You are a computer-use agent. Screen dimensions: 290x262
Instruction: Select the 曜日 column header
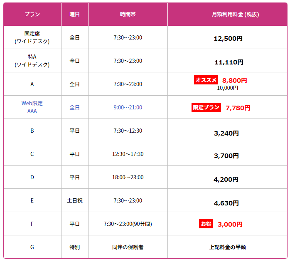(75, 14)
